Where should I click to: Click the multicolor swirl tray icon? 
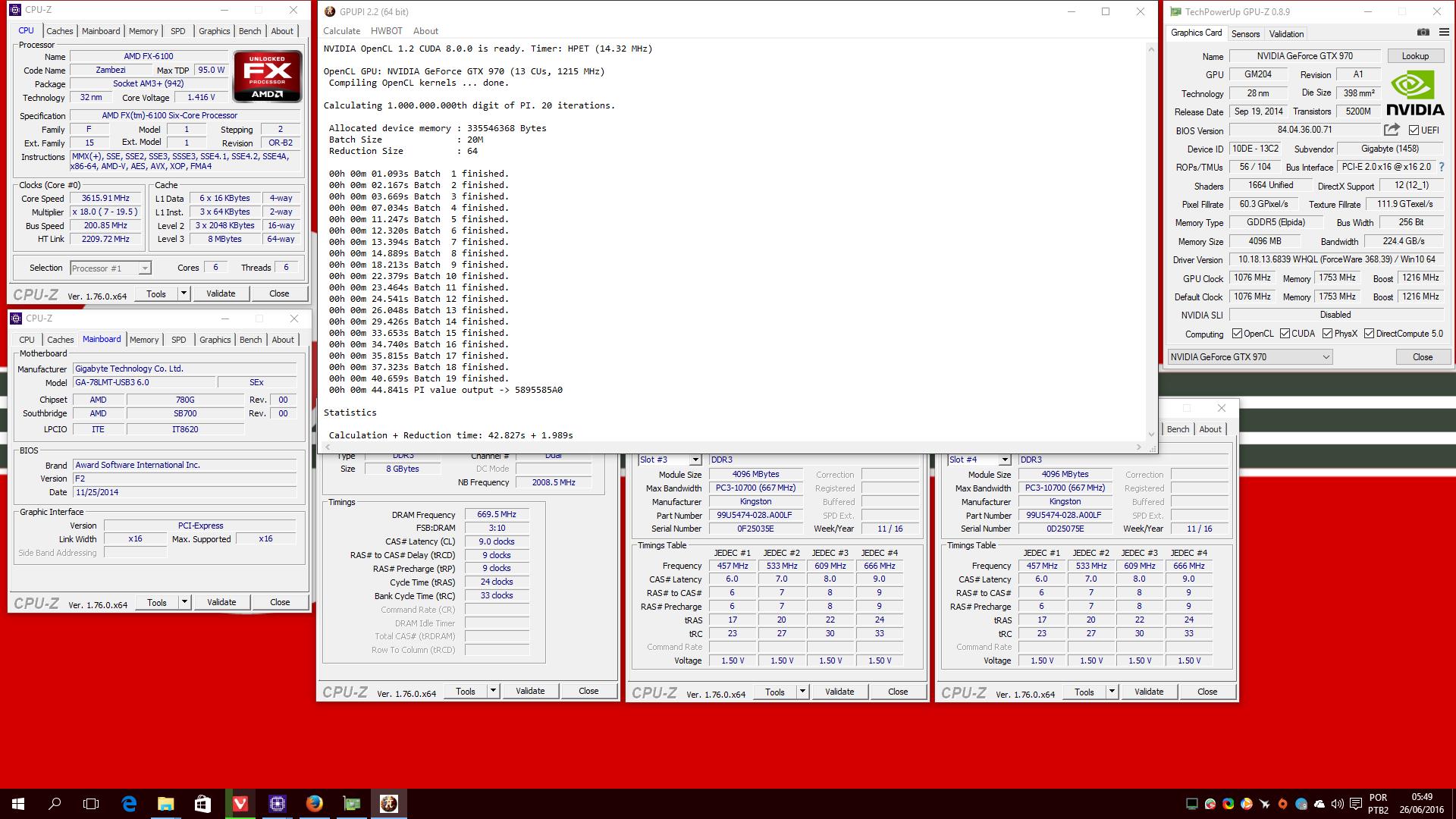[x=1228, y=804]
